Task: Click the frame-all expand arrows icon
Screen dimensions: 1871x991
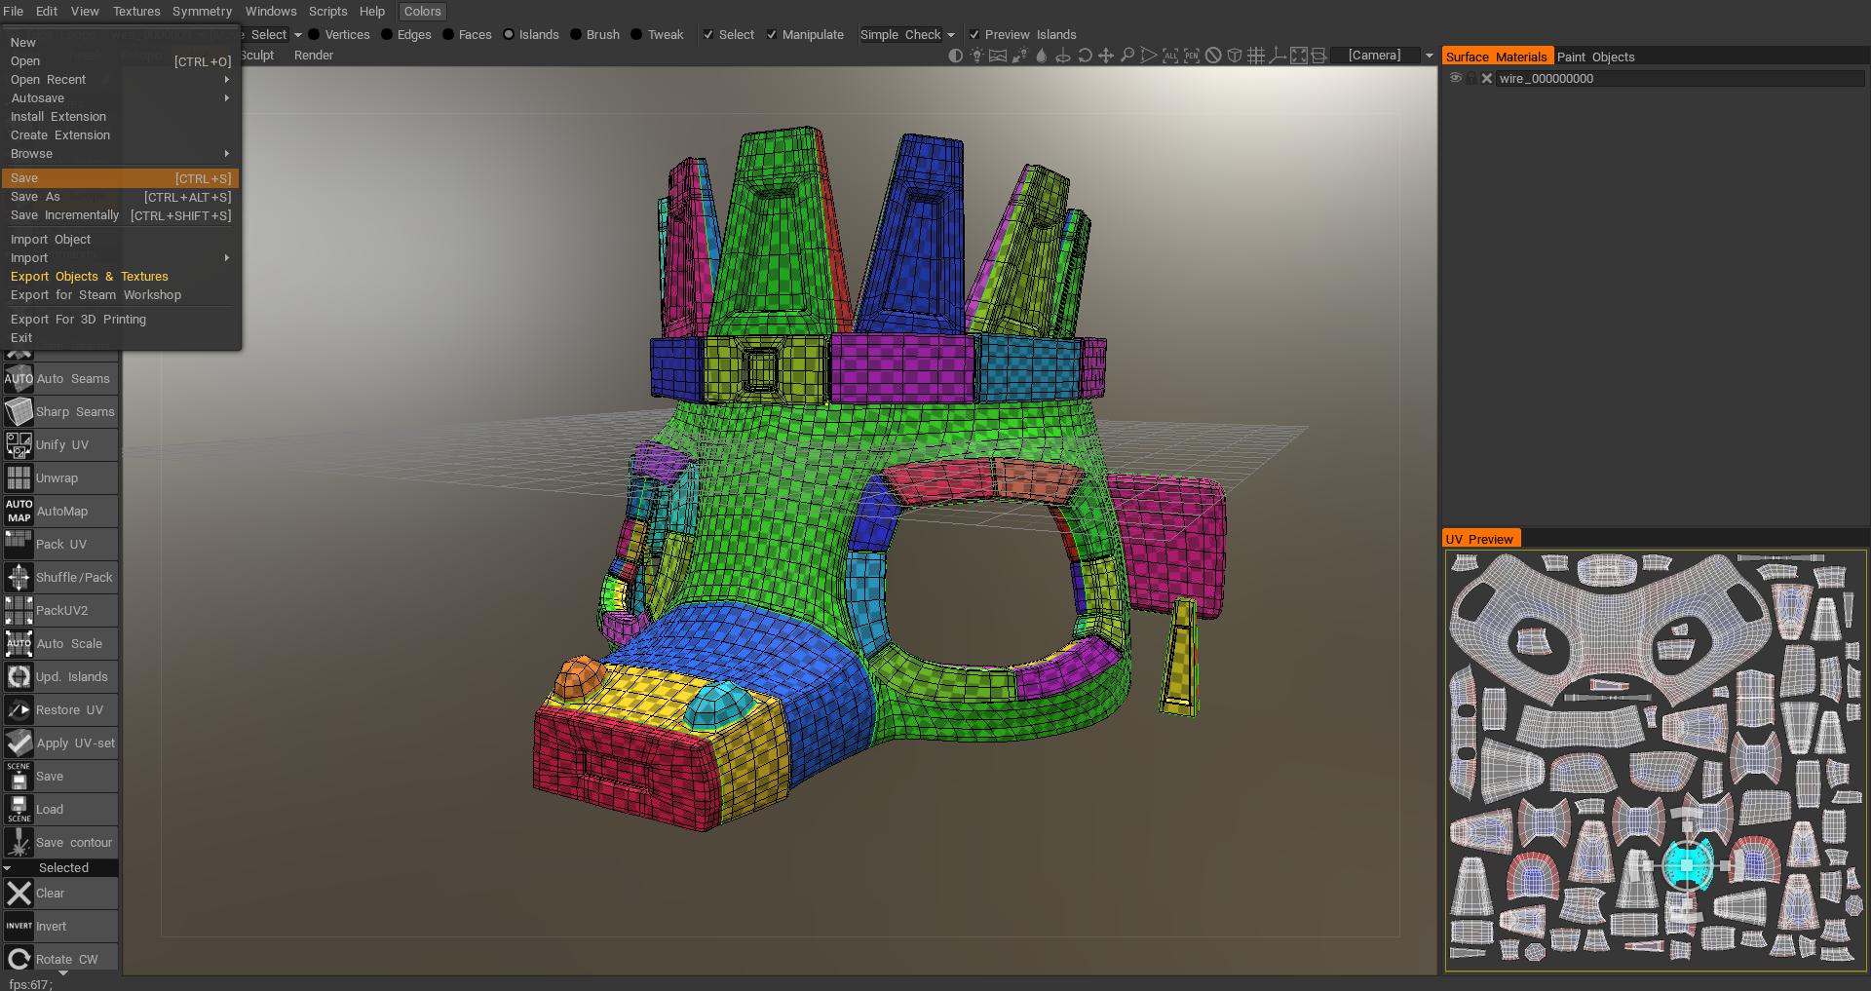Action: [1299, 56]
